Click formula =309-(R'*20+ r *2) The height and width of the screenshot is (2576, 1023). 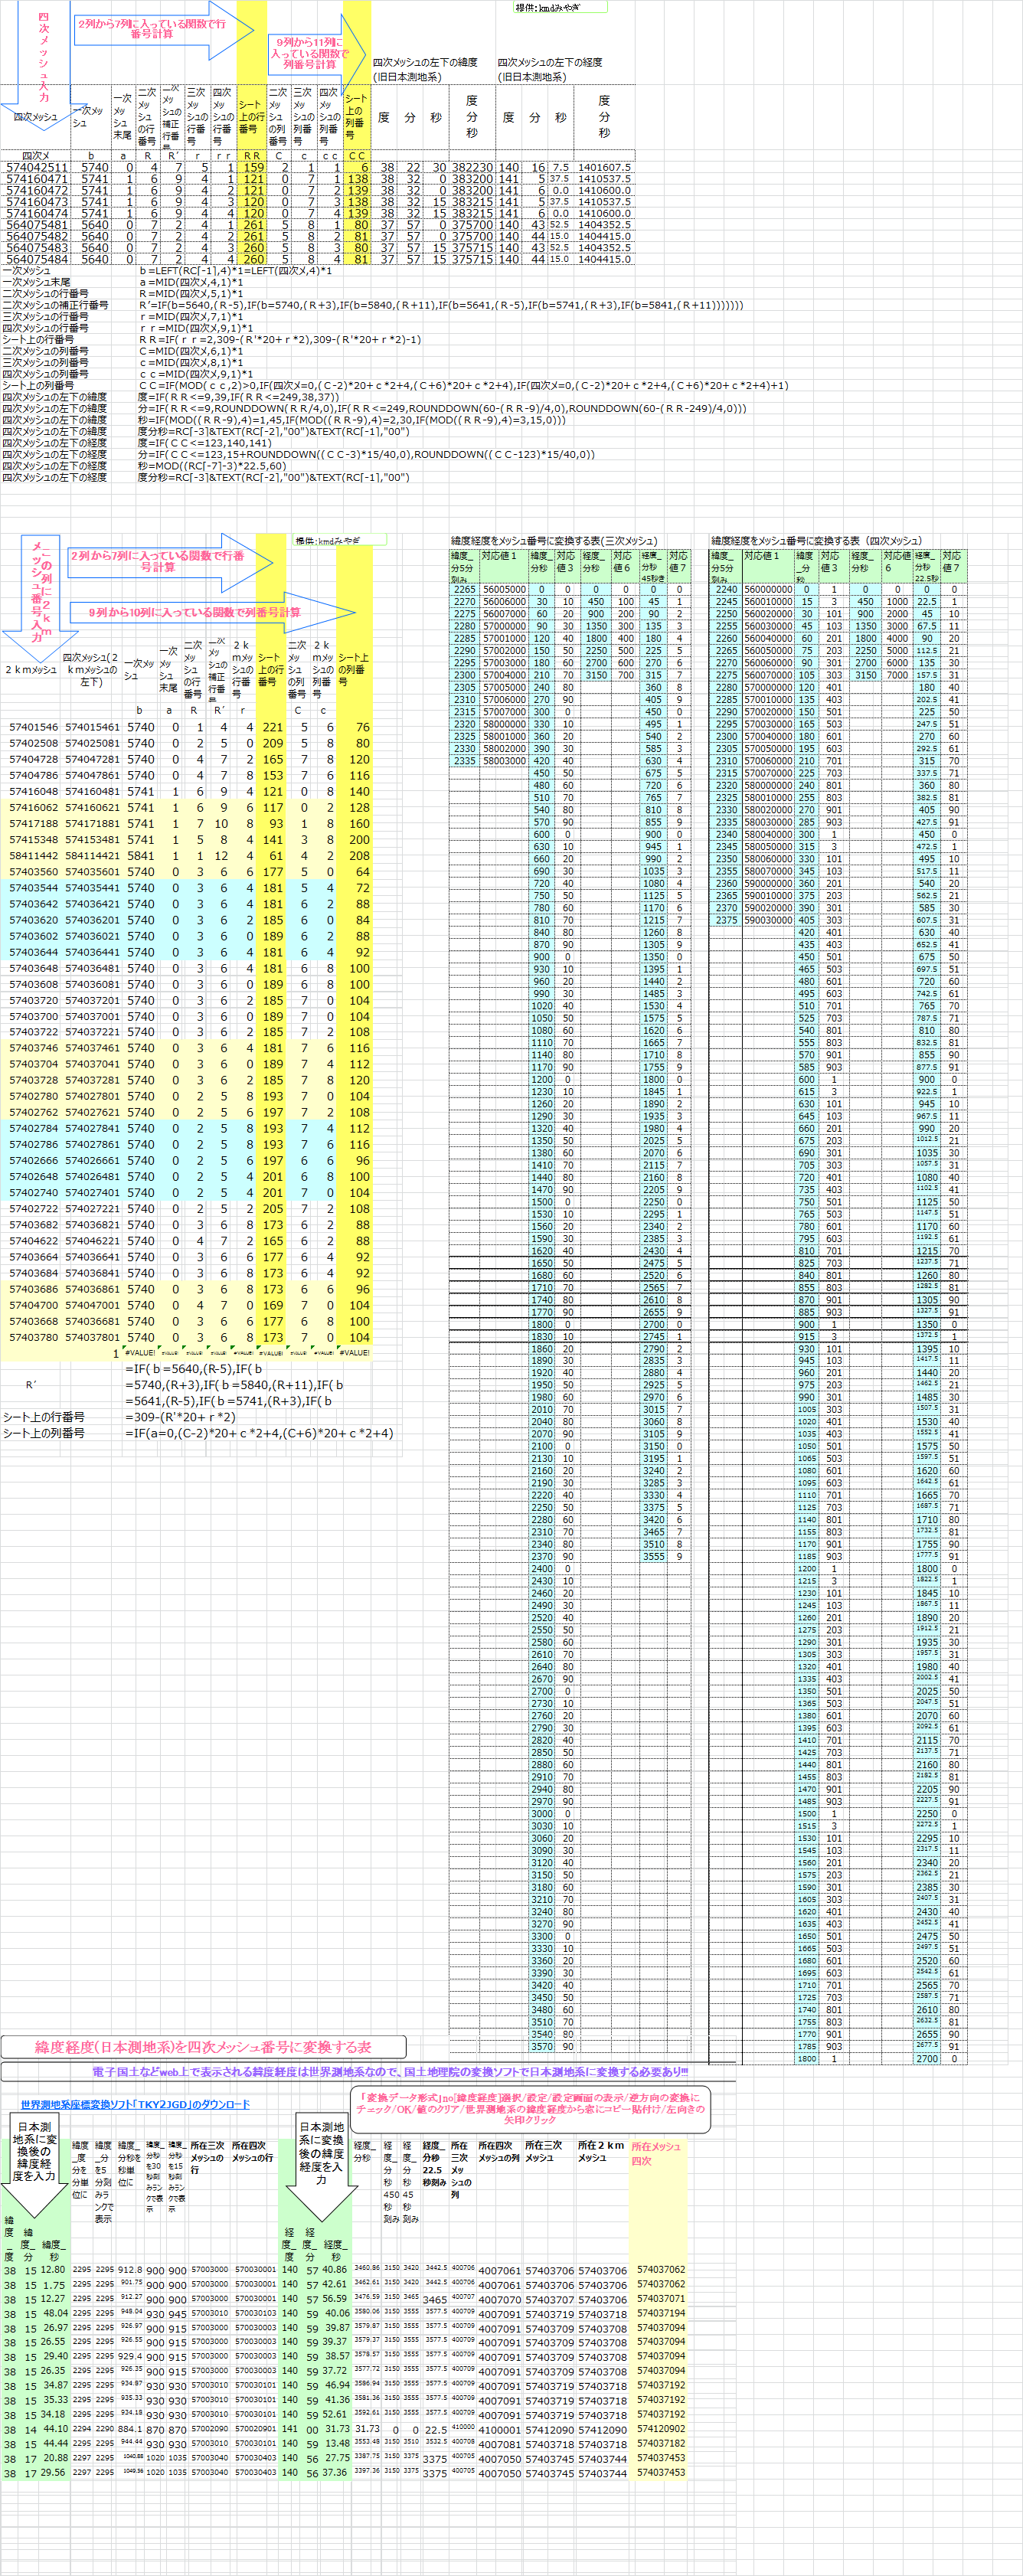tap(182, 1417)
